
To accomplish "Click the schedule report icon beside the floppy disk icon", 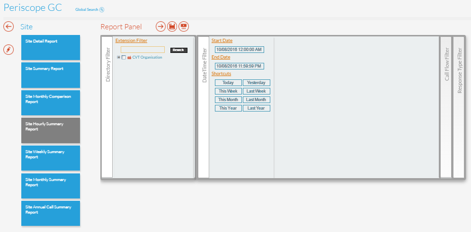I will point(184,26).
